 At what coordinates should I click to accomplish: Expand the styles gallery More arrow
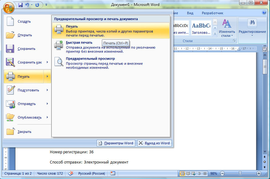215,34
